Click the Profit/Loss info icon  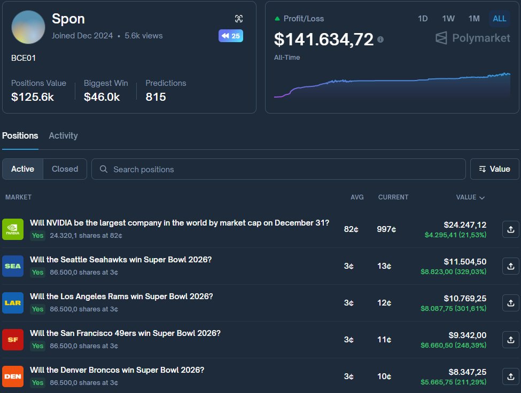pos(380,39)
